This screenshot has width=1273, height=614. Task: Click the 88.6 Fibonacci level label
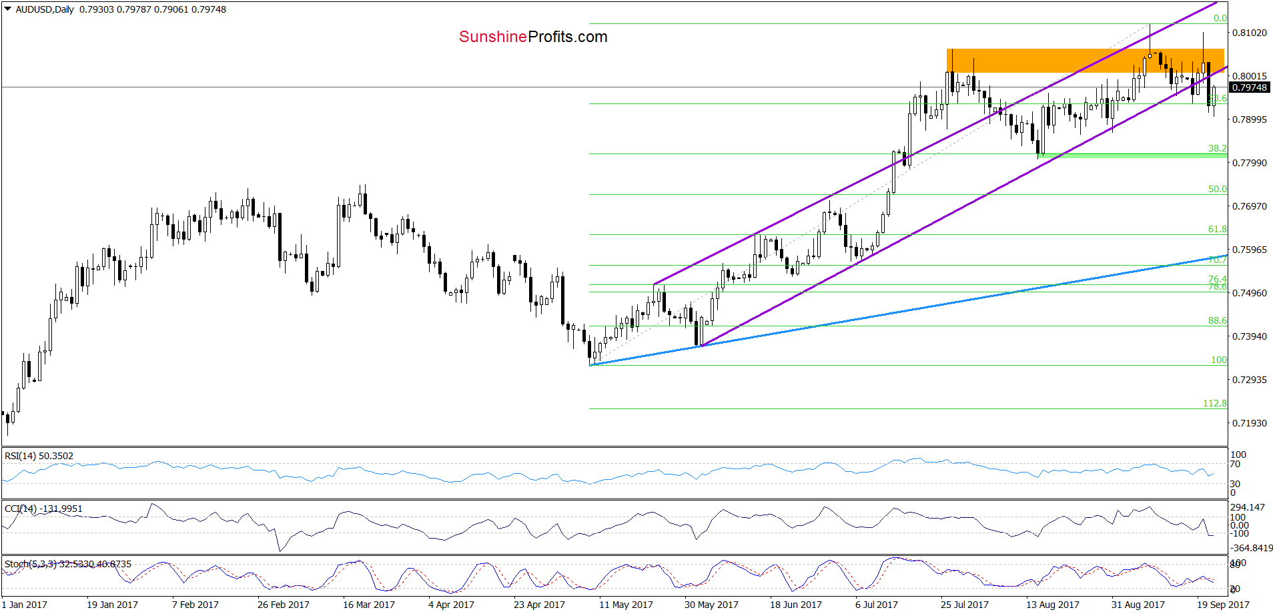1217,320
